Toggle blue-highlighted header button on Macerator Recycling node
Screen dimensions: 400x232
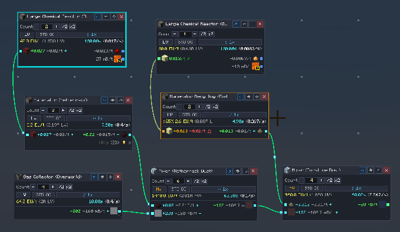pyautogui.click(x=241, y=97)
